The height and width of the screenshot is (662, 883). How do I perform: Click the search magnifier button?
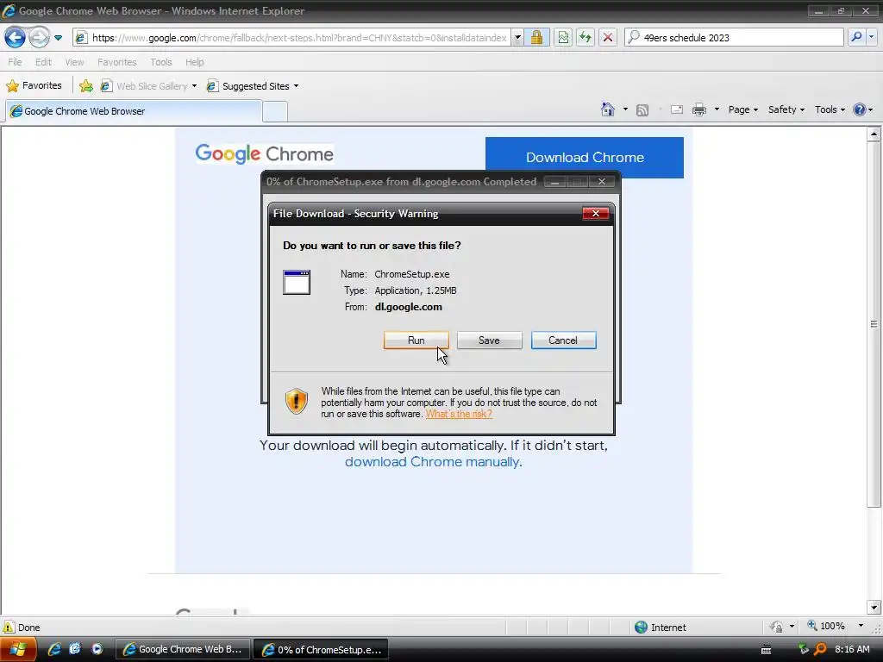[x=856, y=38]
